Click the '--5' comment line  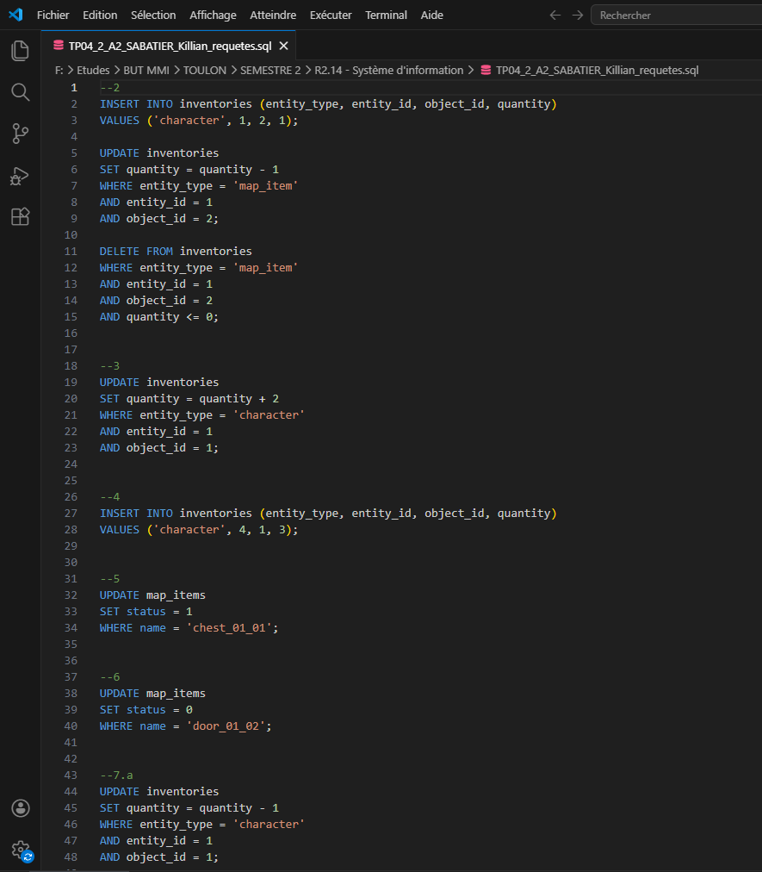tap(109, 578)
